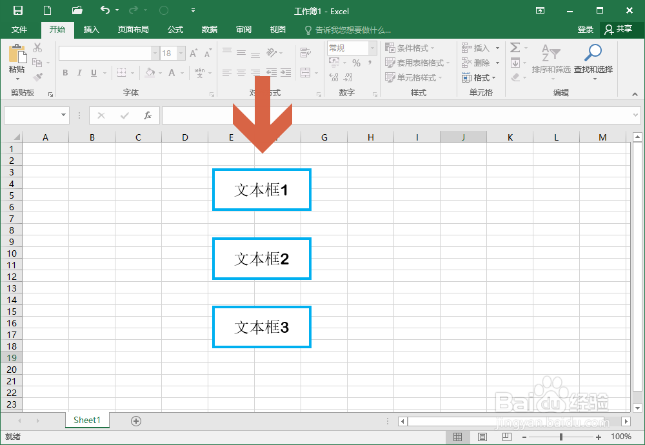Open the fill color bucket
The width and height of the screenshot is (645, 445).
click(150, 73)
